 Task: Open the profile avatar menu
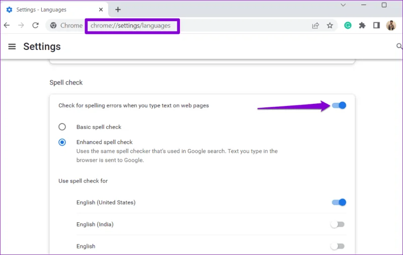coord(391,25)
